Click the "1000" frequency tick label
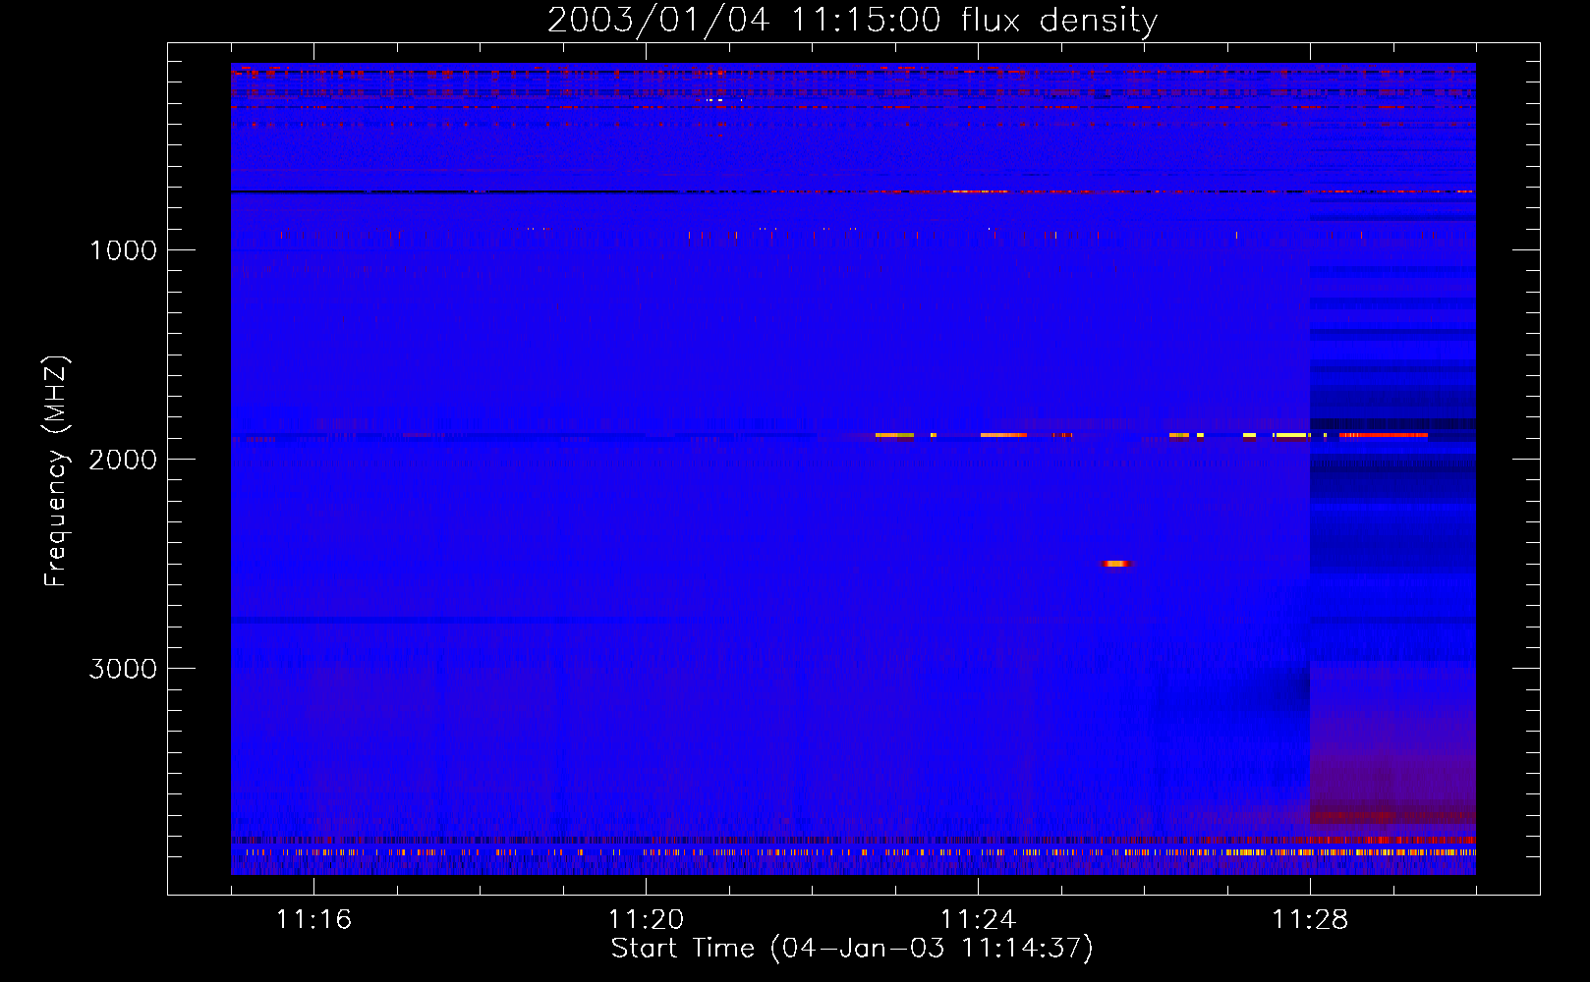The width and height of the screenshot is (1590, 982). [123, 250]
